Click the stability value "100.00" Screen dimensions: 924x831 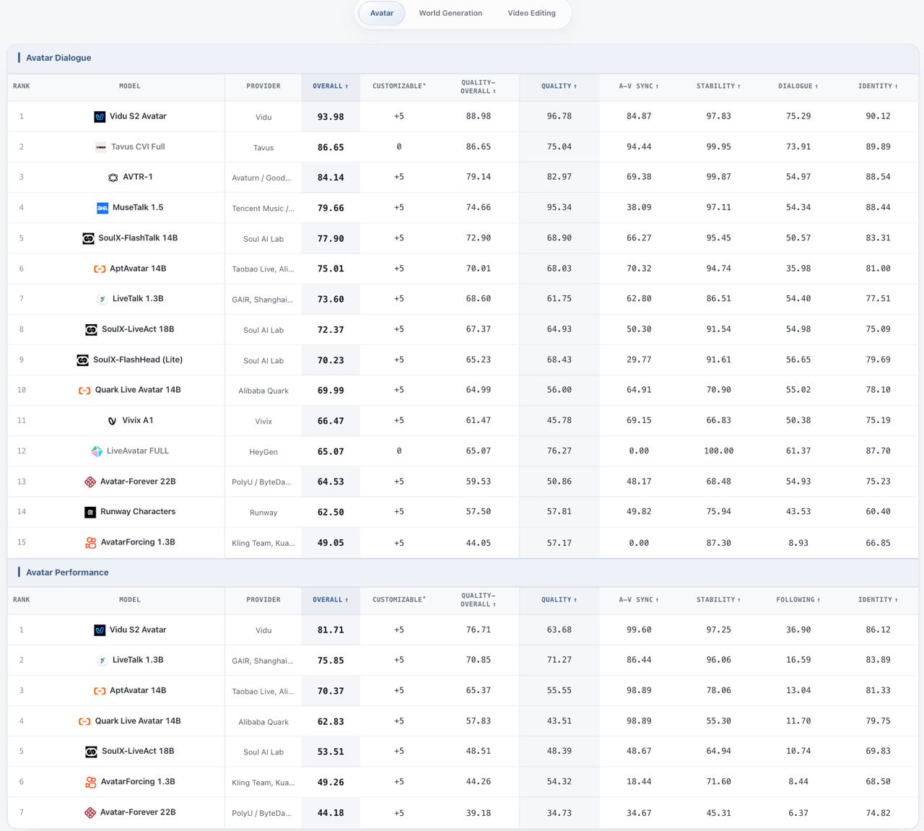tap(718, 451)
